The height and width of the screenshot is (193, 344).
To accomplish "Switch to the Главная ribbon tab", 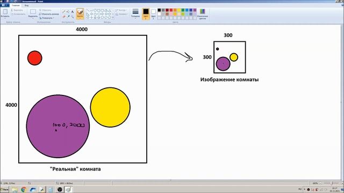I will point(16,5).
